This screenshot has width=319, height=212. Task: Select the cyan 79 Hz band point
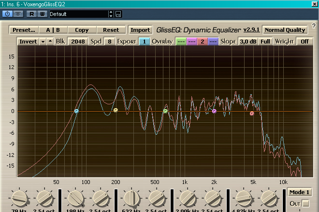pos(76,111)
